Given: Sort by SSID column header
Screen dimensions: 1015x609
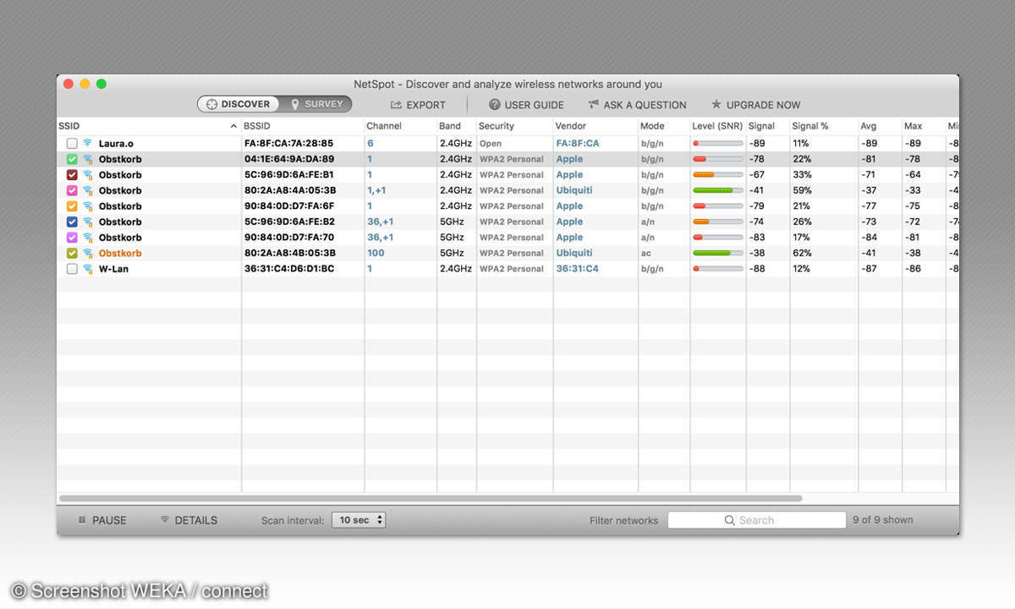Looking at the screenshot, I should pyautogui.click(x=149, y=126).
